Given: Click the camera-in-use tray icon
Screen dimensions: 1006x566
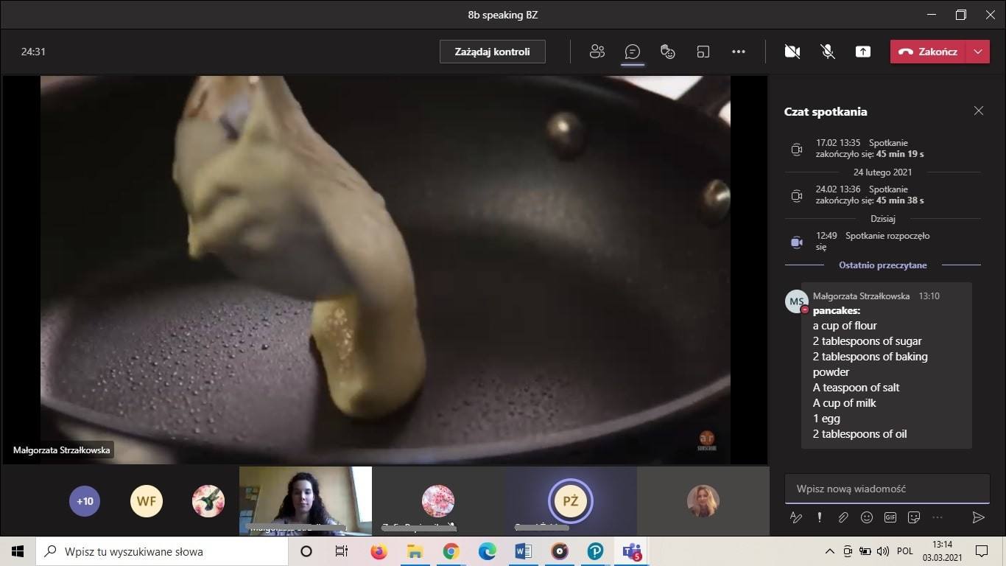Looking at the screenshot, I should coord(848,551).
